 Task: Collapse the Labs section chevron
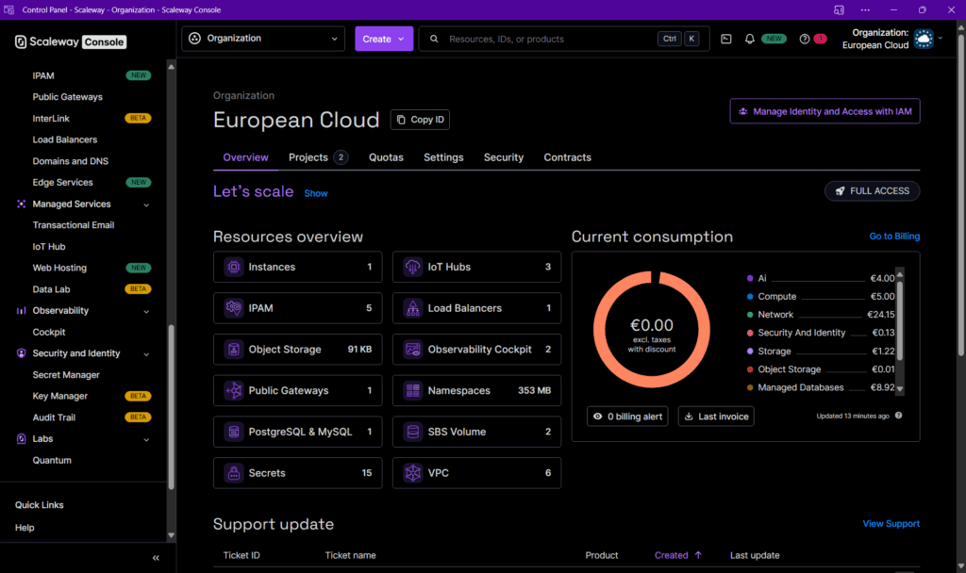pyautogui.click(x=146, y=439)
